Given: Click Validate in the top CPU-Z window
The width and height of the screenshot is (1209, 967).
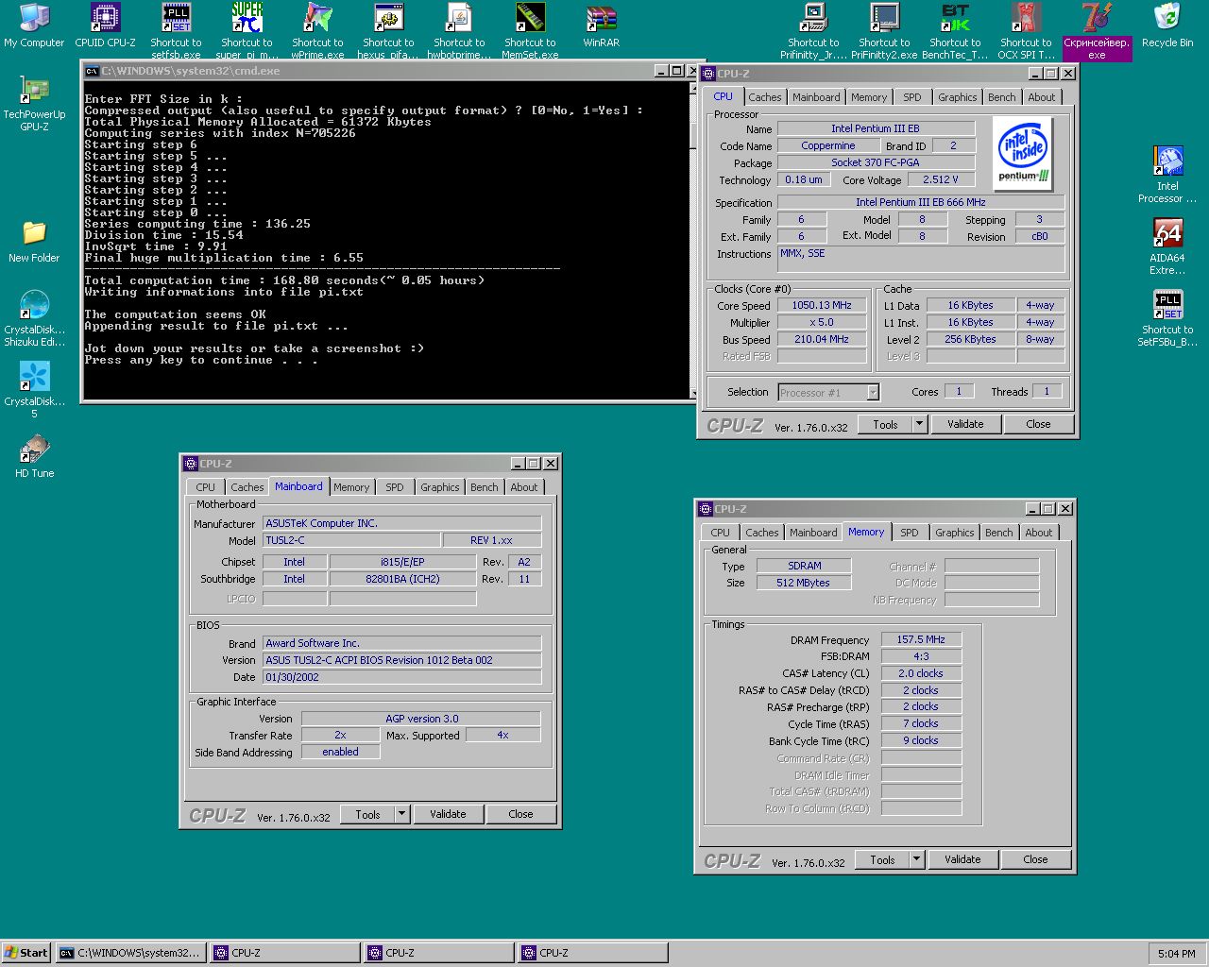Looking at the screenshot, I should pos(965,424).
